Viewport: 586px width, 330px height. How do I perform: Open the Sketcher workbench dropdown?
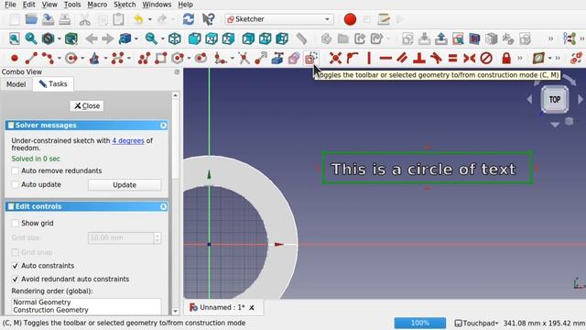point(279,19)
